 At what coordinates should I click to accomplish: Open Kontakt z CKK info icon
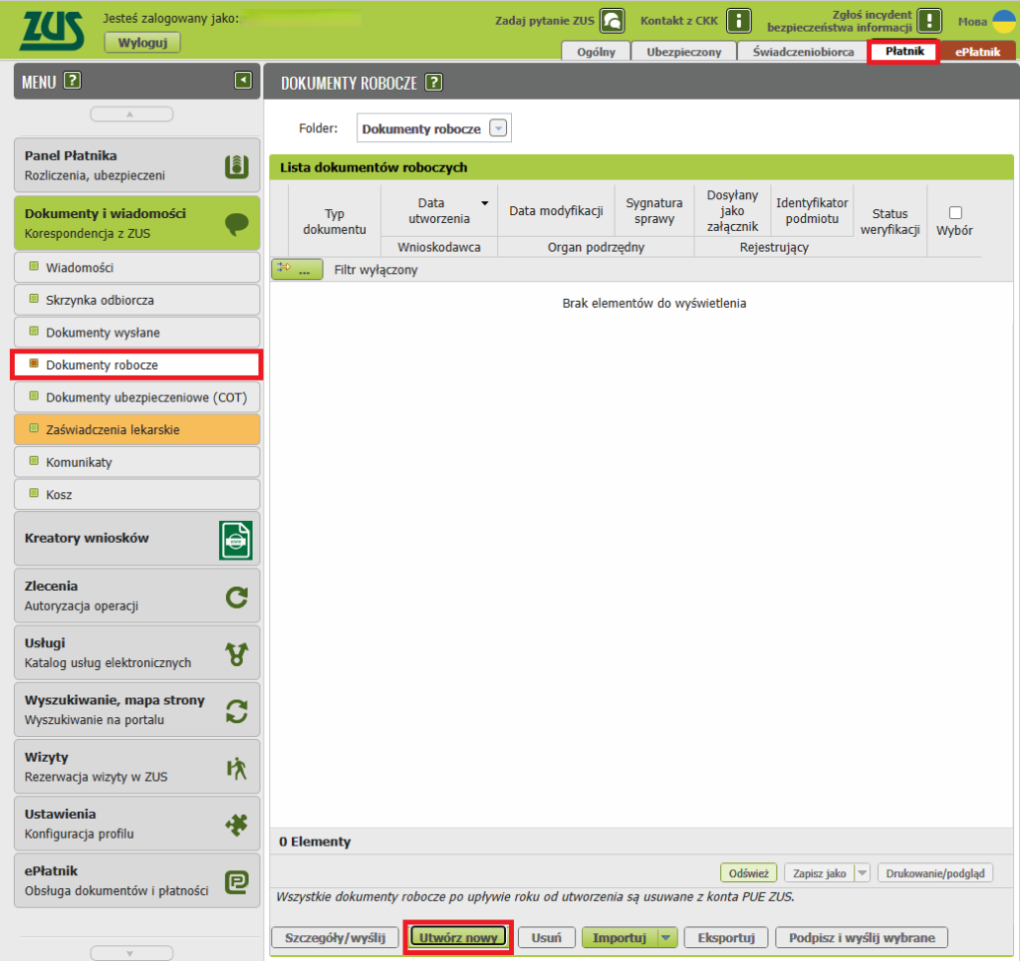coord(738,21)
